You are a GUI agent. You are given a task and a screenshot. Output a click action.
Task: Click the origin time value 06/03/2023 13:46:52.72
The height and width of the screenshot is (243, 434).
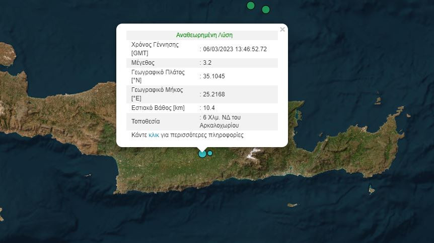235,49
